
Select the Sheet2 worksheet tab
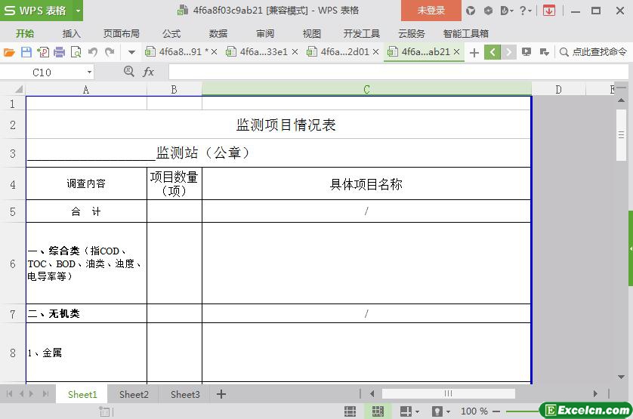(x=134, y=394)
